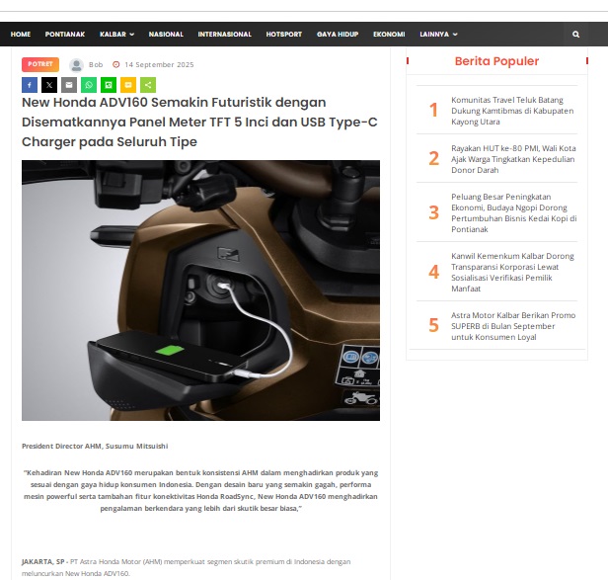Open the general share icon menu
608x580 pixels.
[148, 85]
